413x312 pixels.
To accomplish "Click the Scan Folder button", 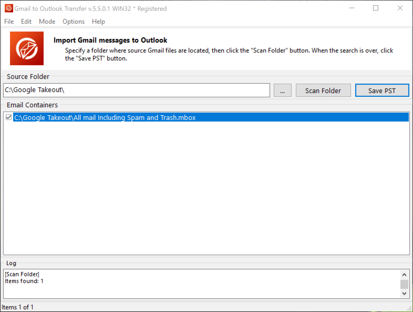I will click(x=323, y=90).
